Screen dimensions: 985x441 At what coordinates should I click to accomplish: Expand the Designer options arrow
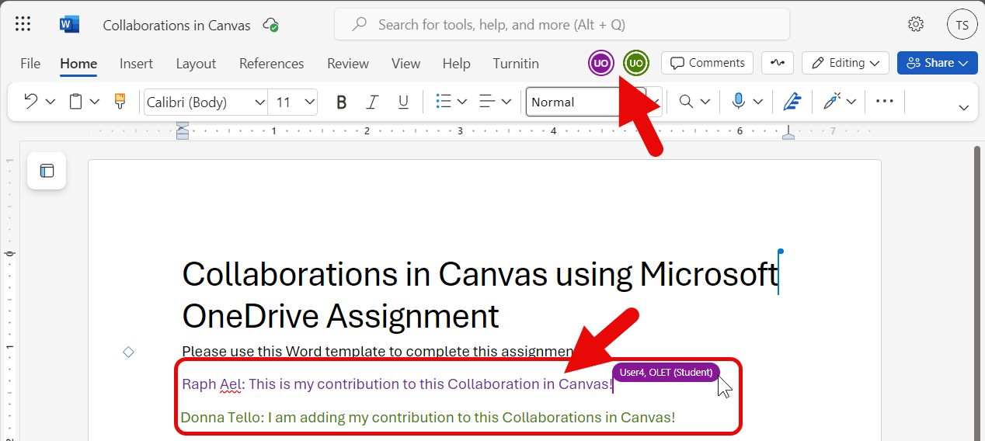[851, 102]
